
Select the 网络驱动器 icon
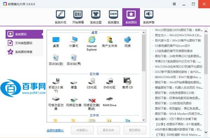pyautogui.click(x=74, y=102)
